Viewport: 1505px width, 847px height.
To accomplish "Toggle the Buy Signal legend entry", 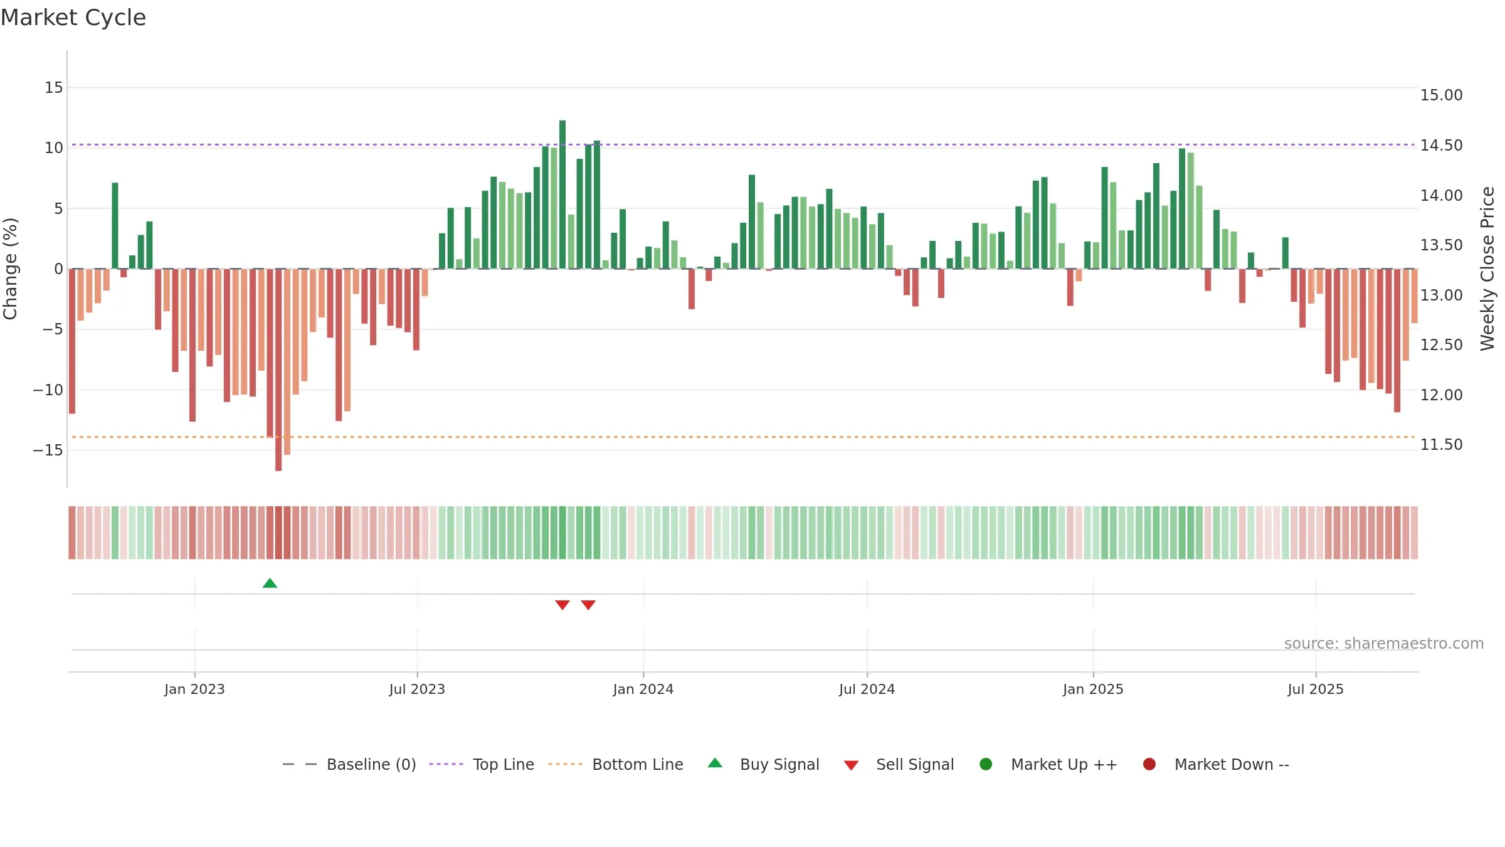I will click(763, 764).
